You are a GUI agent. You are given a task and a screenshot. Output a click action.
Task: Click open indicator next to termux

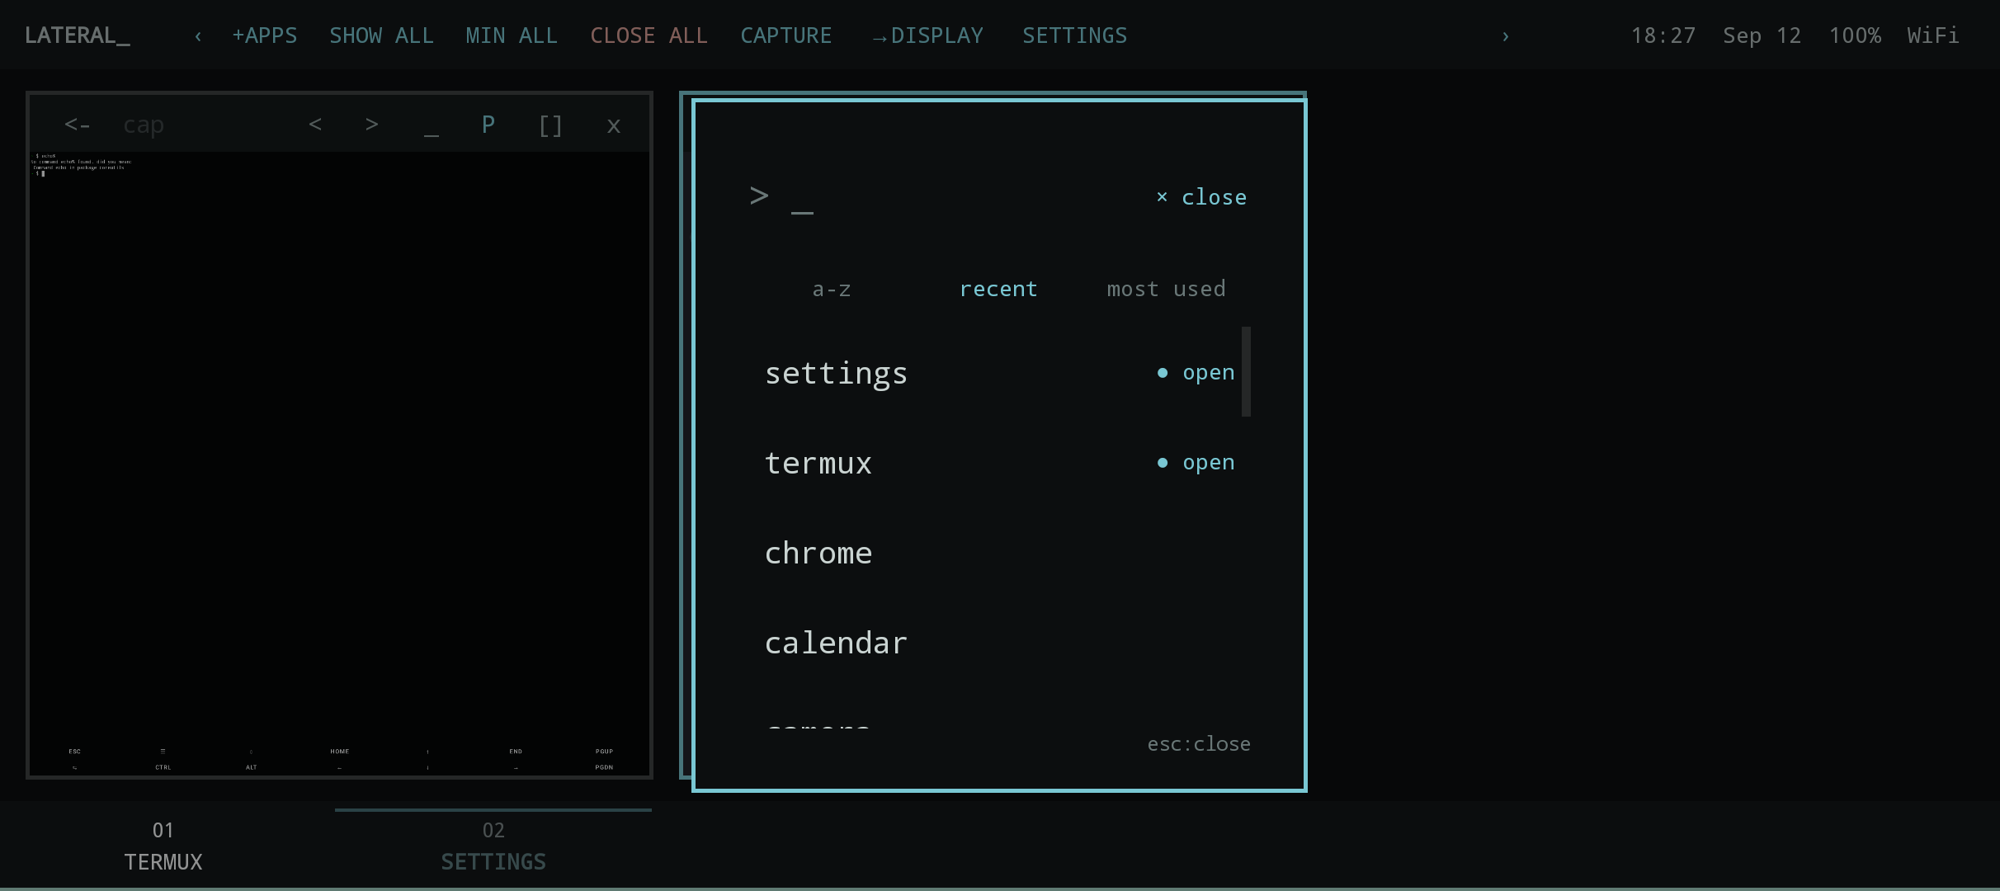(x=1196, y=463)
